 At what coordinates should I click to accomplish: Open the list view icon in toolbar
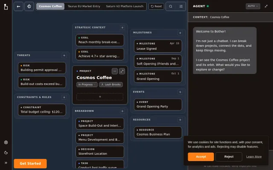(181, 6)
